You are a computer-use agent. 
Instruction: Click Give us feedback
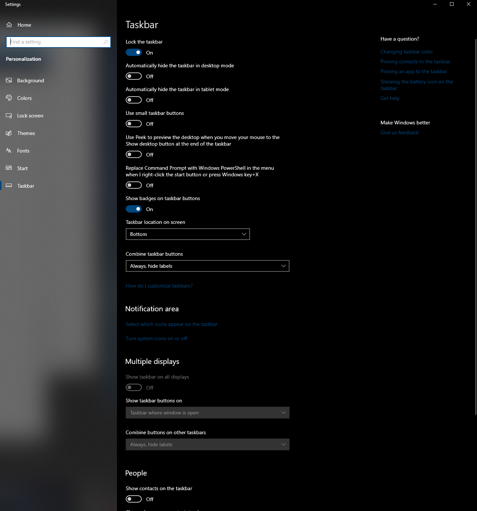400,132
